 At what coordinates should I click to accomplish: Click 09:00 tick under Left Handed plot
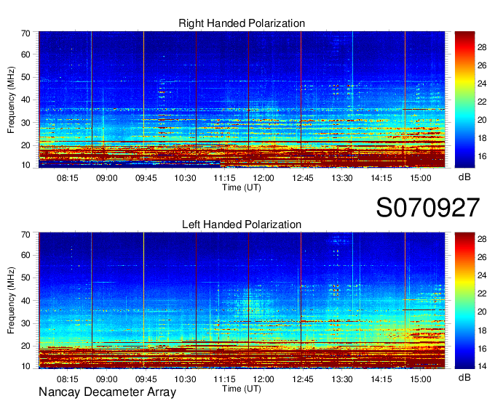coord(107,379)
